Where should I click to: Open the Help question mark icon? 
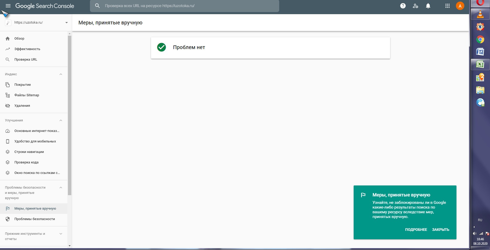pyautogui.click(x=403, y=6)
